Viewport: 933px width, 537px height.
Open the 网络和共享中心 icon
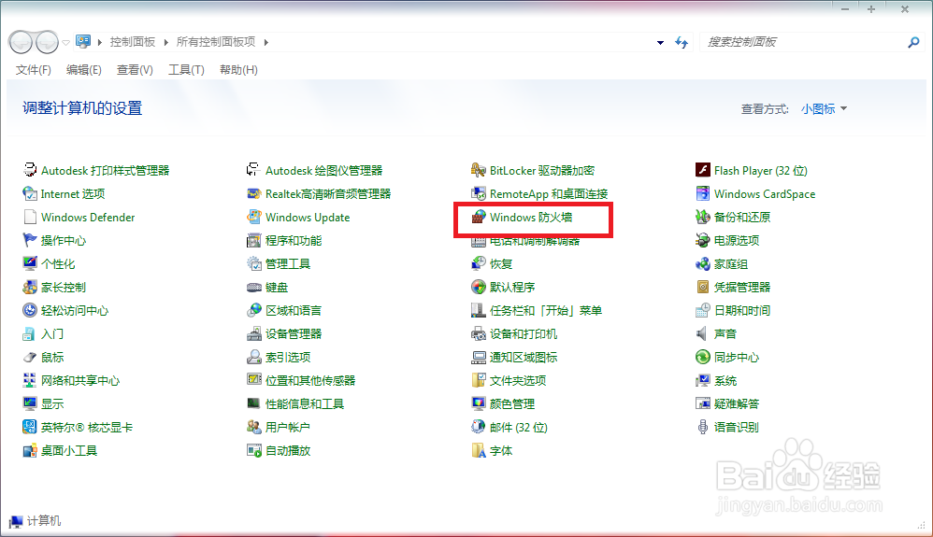(x=30, y=380)
